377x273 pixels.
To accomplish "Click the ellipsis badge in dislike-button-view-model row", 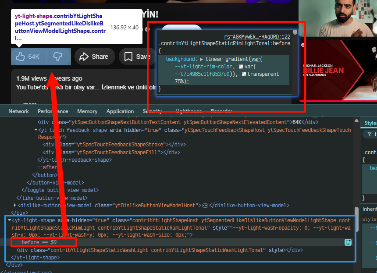I will pos(205,206).
